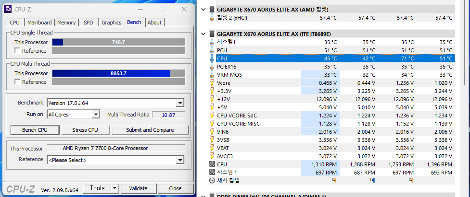Click lightning bolt icon of +12V row
This screenshot has width=470, height=197.
212,99
